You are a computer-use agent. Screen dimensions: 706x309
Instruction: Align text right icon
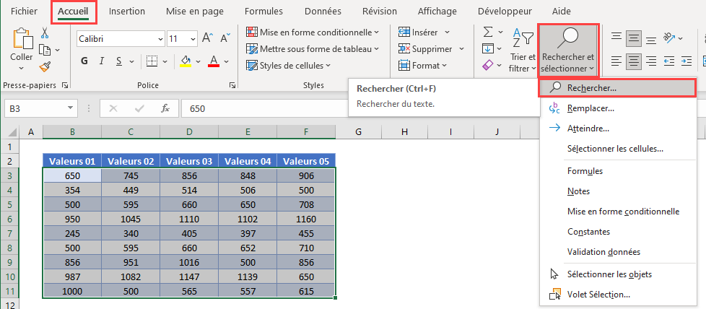650,61
